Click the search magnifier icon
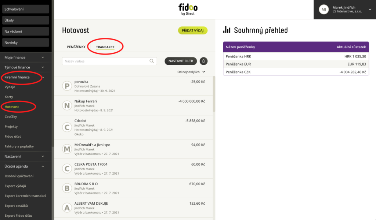The height and width of the screenshot is (220, 376). point(152,61)
